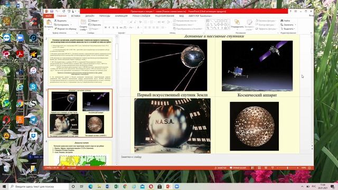Viewport: 338px width, 190px height.
Task: Start slideshow from quick access toolbar icon
Action: pos(69,11)
